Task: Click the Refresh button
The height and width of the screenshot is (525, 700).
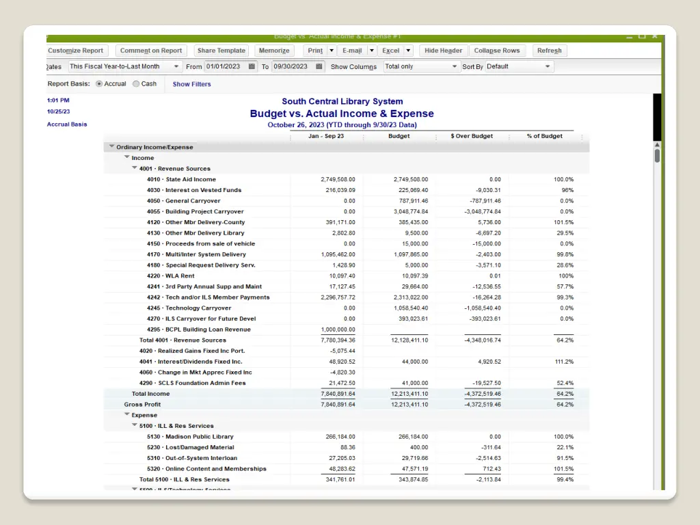Action: pos(550,51)
